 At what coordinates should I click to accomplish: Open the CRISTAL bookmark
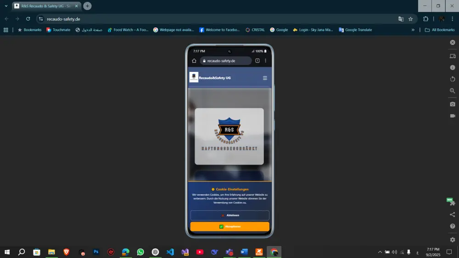point(255,30)
